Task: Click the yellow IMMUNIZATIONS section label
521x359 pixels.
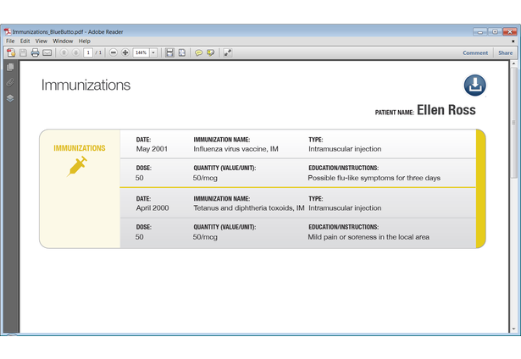Action: click(80, 148)
